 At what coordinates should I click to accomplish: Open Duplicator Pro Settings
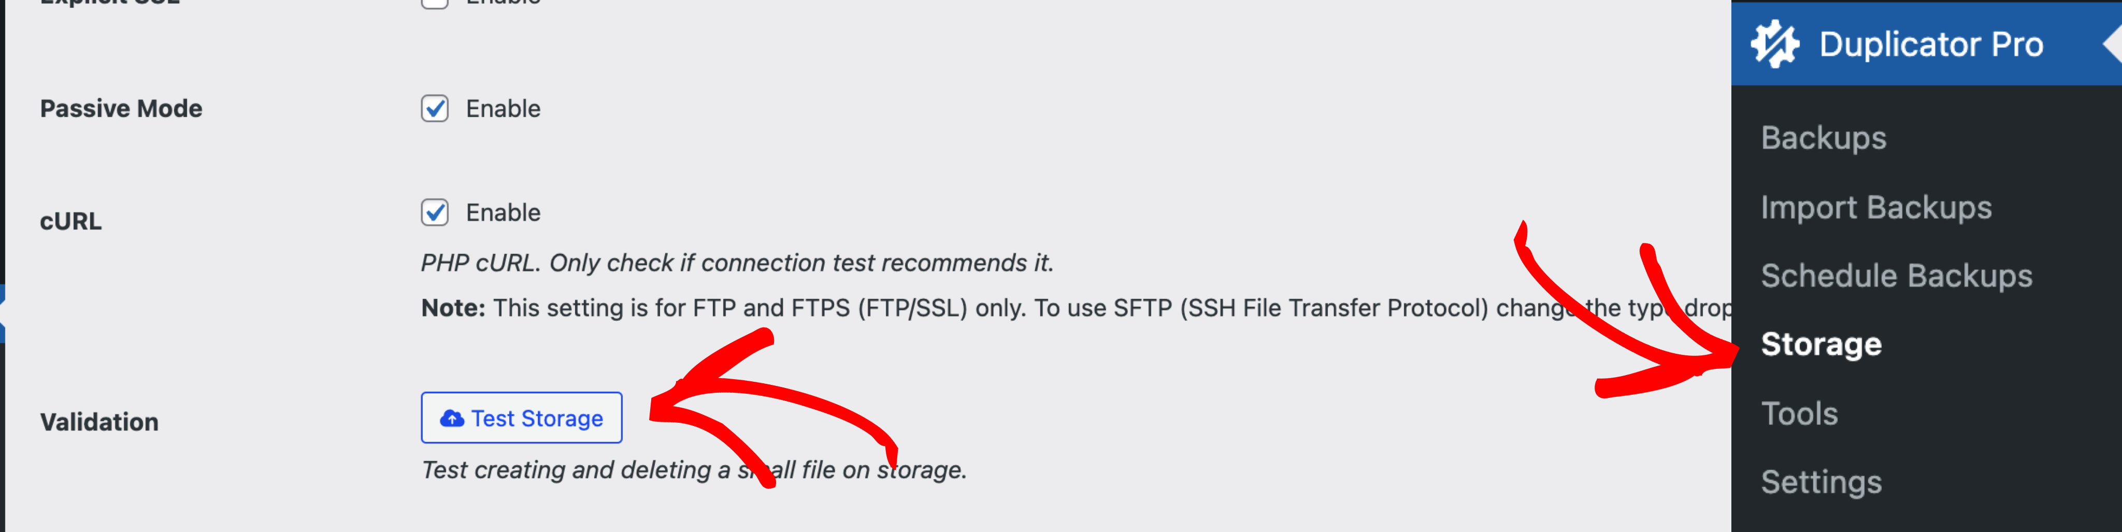click(1820, 482)
